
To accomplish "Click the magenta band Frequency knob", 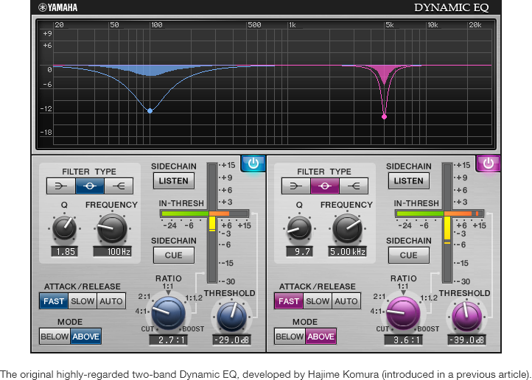I will coord(348,228).
